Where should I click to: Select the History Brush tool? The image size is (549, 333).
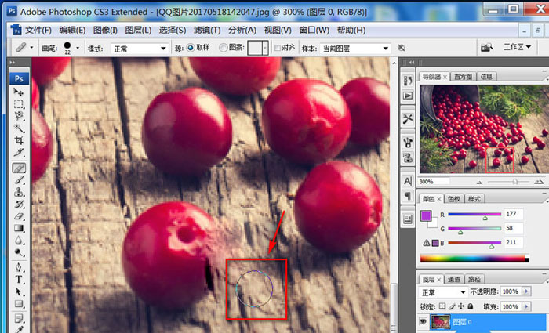pyautogui.click(x=19, y=204)
